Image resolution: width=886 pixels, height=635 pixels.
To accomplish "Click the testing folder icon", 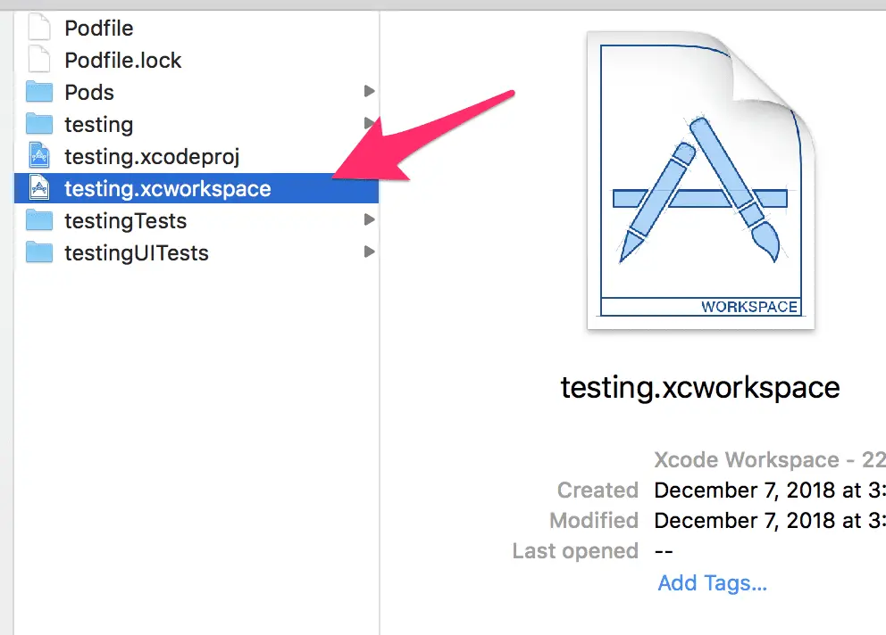I will pos(39,124).
